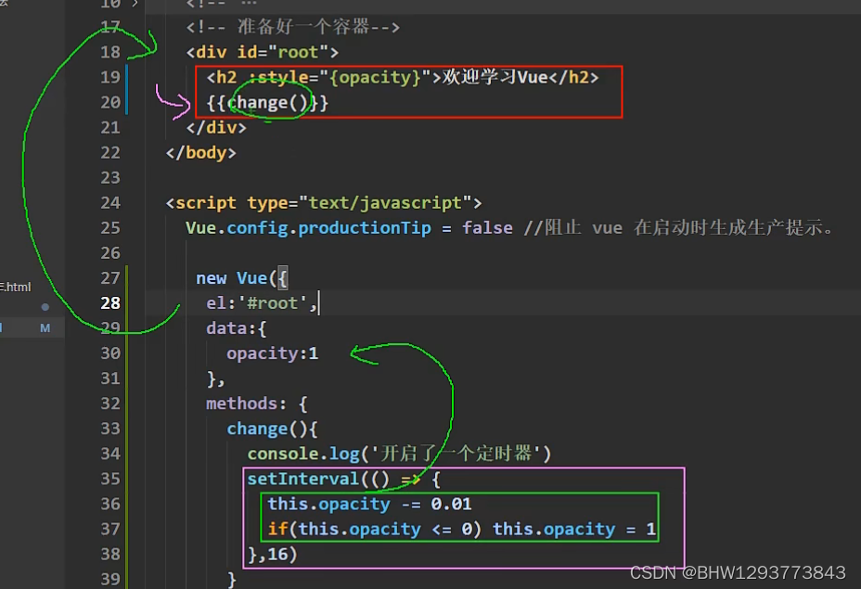Click the if(this.opacity <= 0) condition

tap(375, 529)
